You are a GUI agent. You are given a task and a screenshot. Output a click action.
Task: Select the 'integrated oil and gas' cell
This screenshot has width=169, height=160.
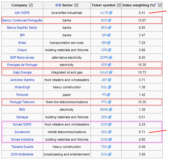pyautogui.click(x=67, y=72)
